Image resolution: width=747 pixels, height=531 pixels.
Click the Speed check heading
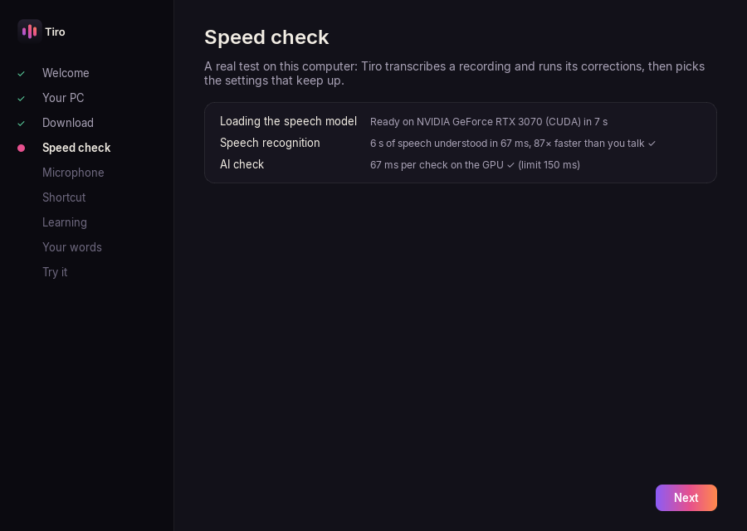pos(266,37)
